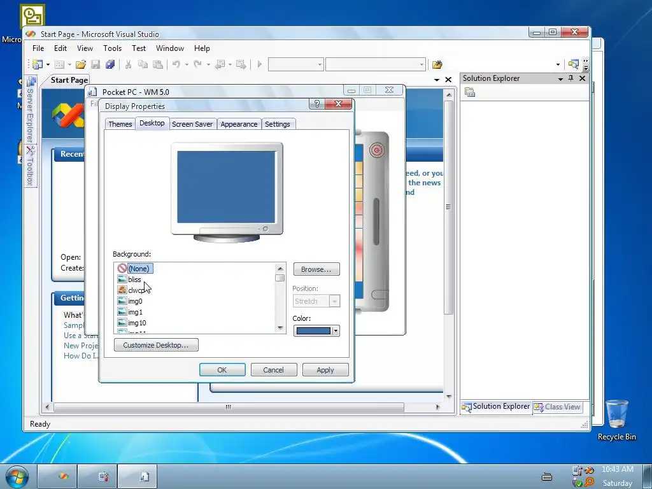The height and width of the screenshot is (489, 652).
Task: Click the Background list scroll-down arrow
Action: click(x=280, y=328)
